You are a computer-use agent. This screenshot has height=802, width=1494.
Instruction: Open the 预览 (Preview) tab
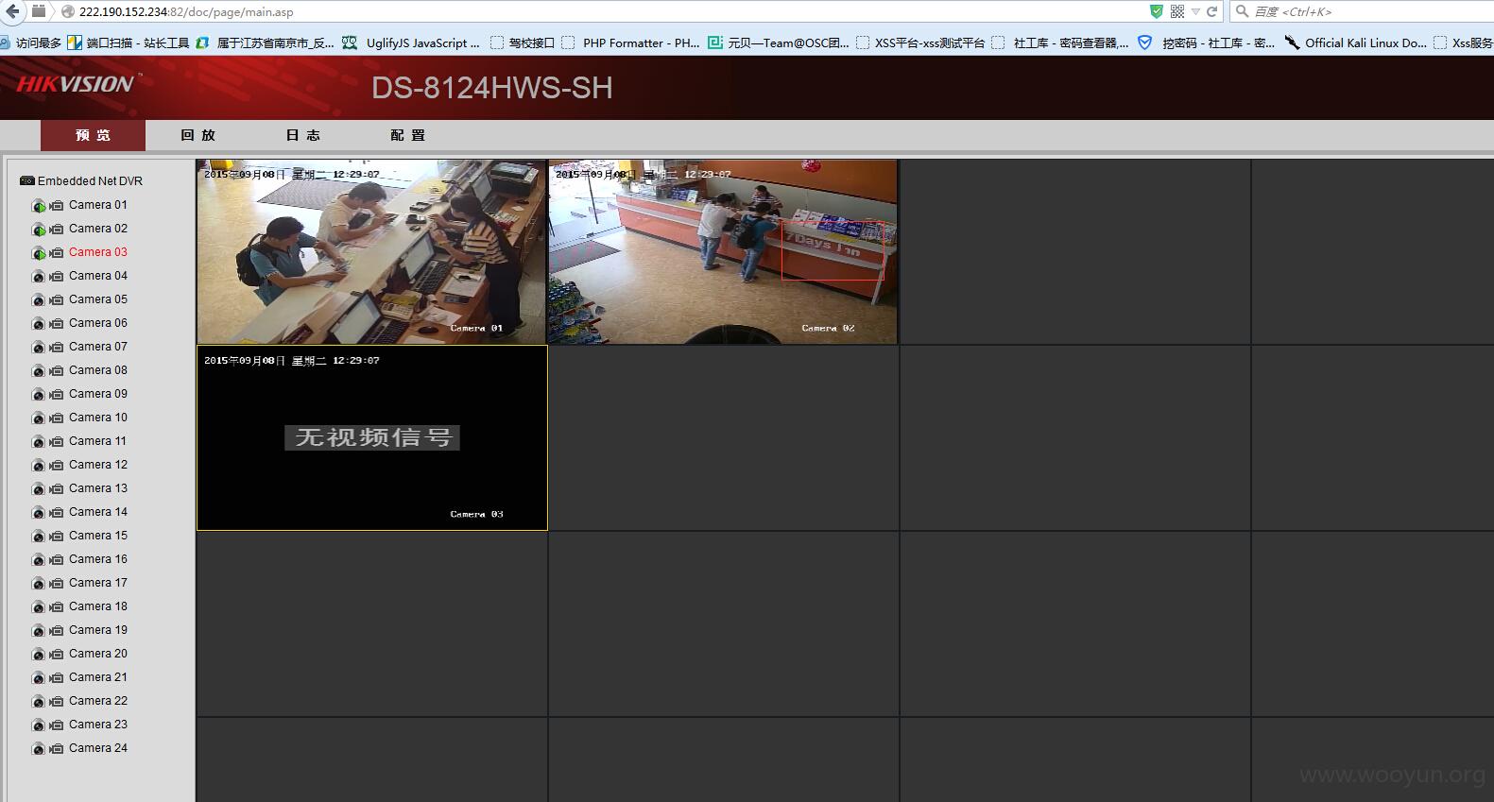pyautogui.click(x=93, y=135)
